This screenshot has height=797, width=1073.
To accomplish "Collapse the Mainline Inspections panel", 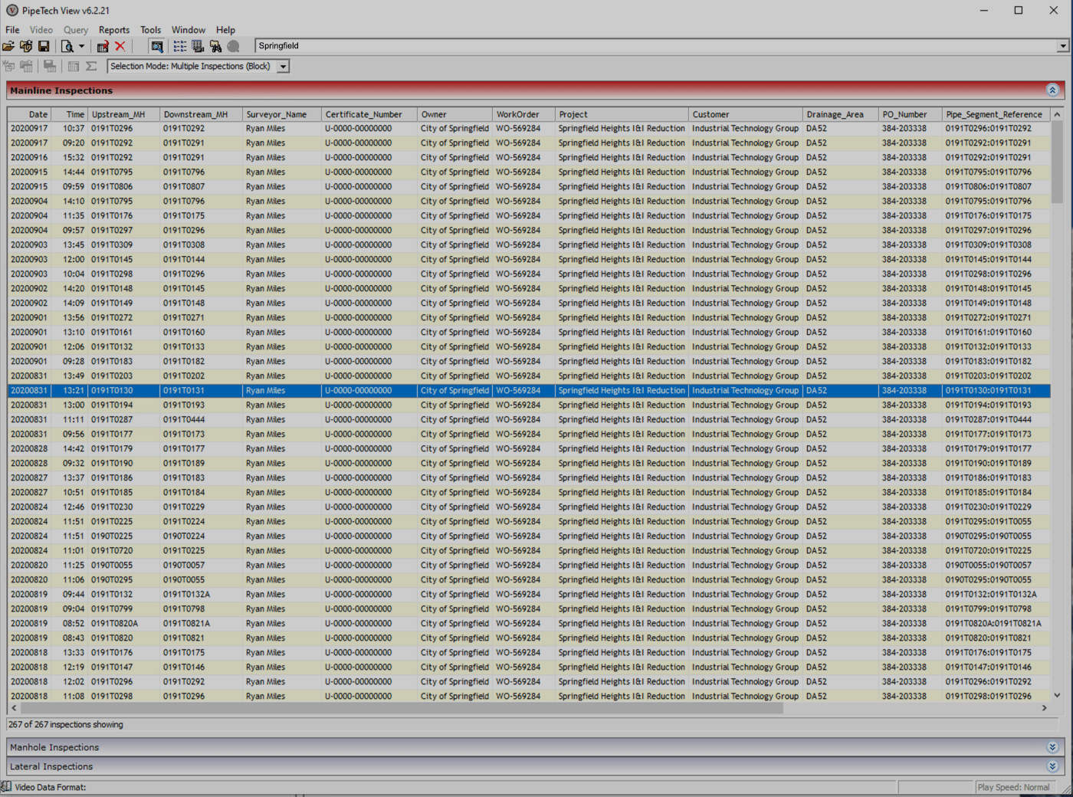I will coord(1052,90).
